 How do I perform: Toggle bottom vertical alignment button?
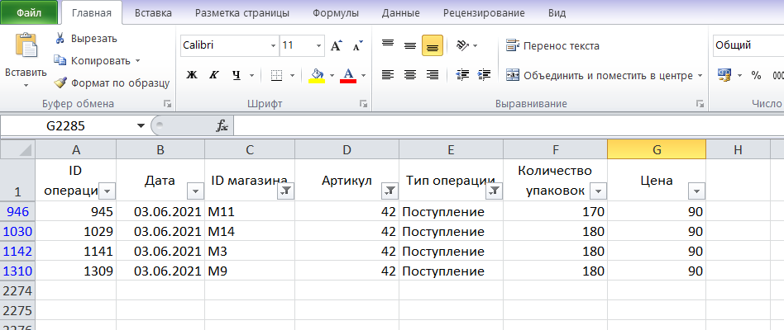pos(432,46)
